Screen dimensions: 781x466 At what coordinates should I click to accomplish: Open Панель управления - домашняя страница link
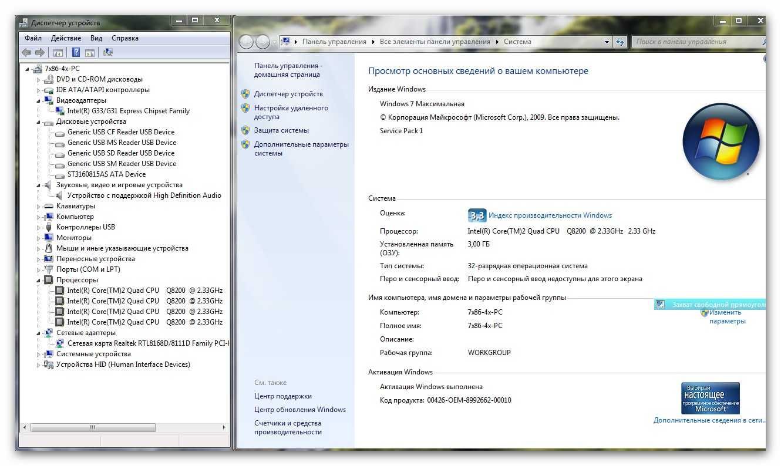click(288, 70)
